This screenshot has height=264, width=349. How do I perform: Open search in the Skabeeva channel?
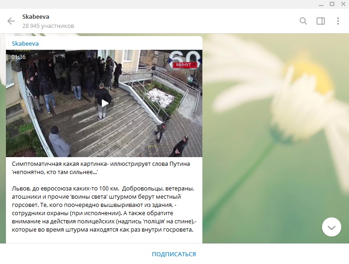[303, 21]
